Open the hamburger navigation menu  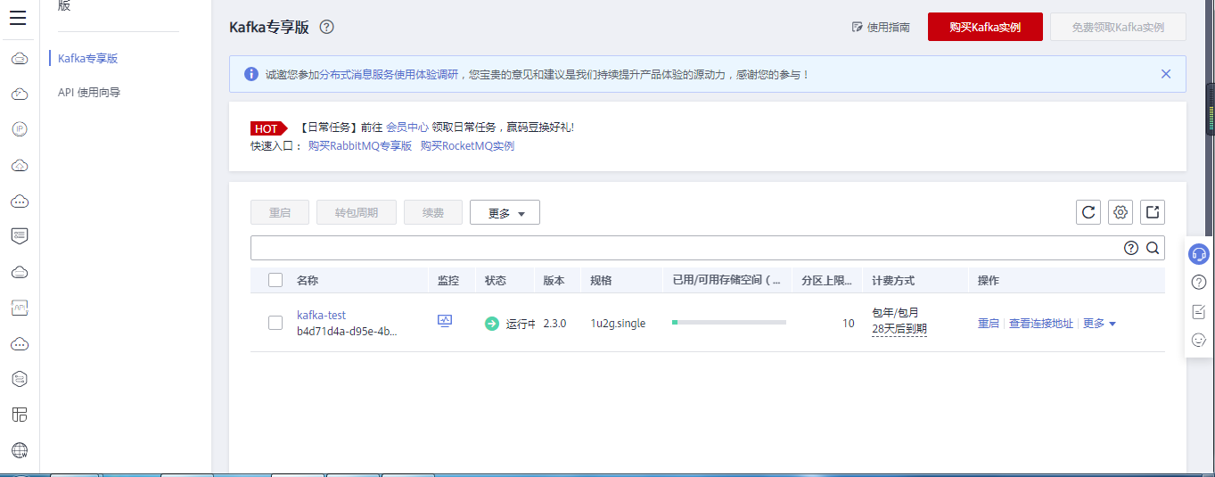click(19, 19)
